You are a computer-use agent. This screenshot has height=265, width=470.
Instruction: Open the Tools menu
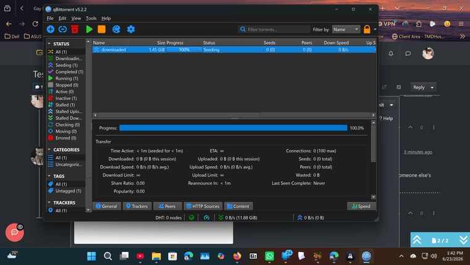(x=91, y=19)
